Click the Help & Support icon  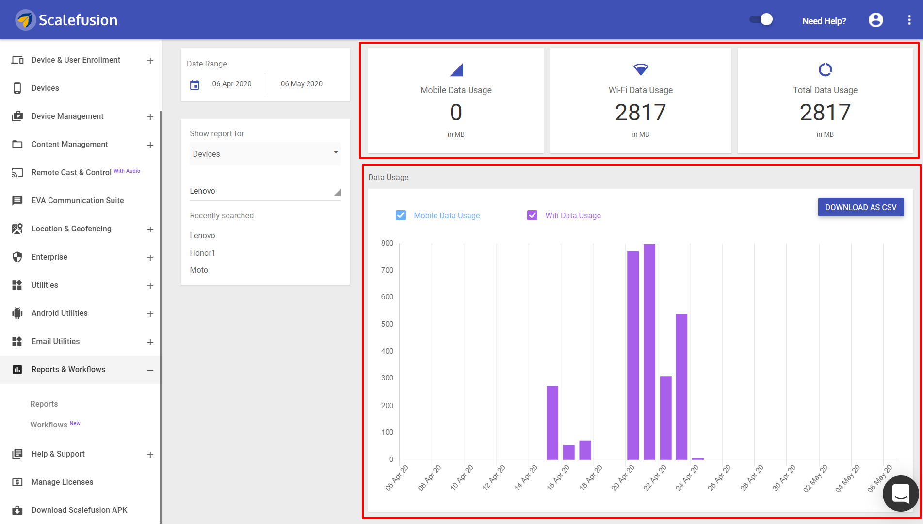(x=17, y=454)
